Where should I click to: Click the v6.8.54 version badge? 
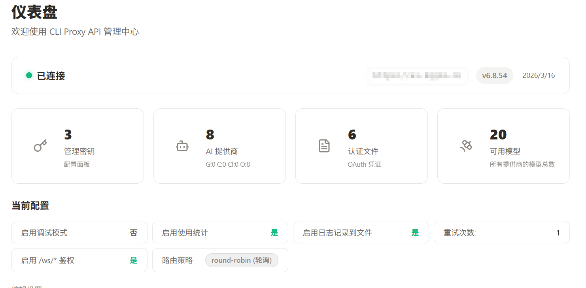(494, 75)
